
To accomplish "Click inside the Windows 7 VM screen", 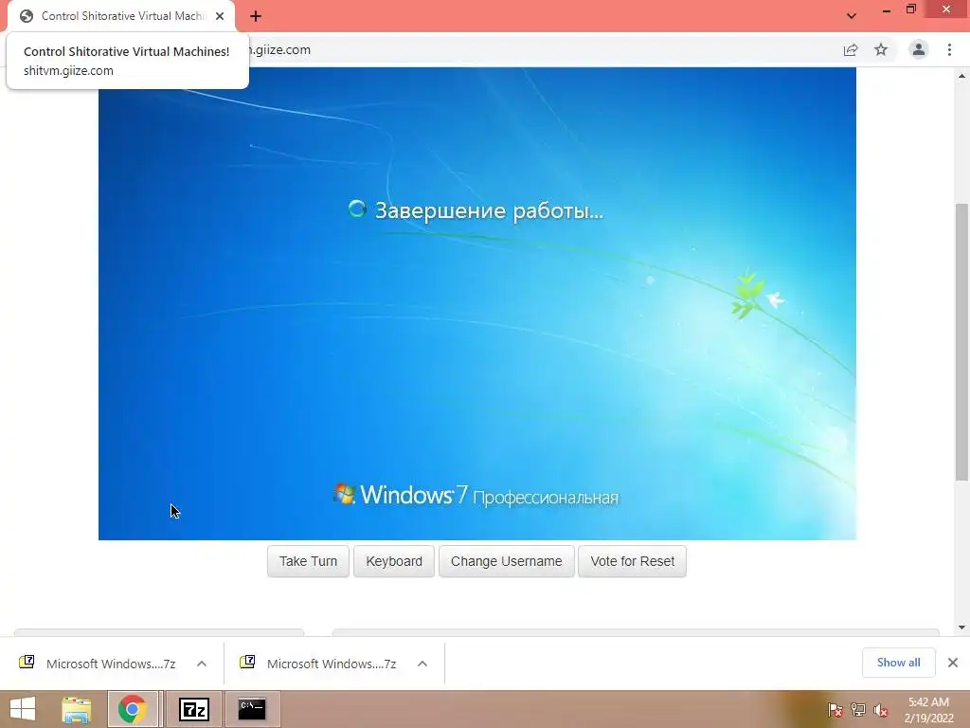I will point(477,303).
